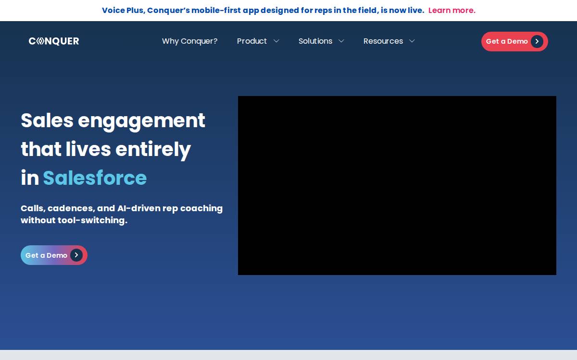Image resolution: width=577 pixels, height=360 pixels.
Task: Click the 'Sales engagement' headline text
Action: (x=113, y=120)
